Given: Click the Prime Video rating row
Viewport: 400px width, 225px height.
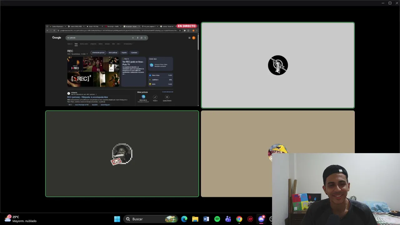Looking at the screenshot, I should click(x=160, y=75).
